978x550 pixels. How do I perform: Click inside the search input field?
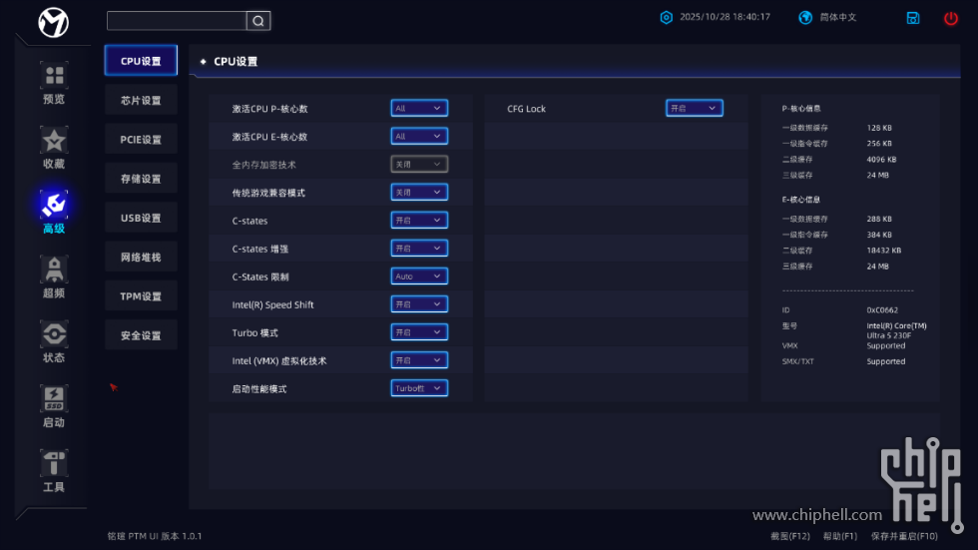click(176, 21)
